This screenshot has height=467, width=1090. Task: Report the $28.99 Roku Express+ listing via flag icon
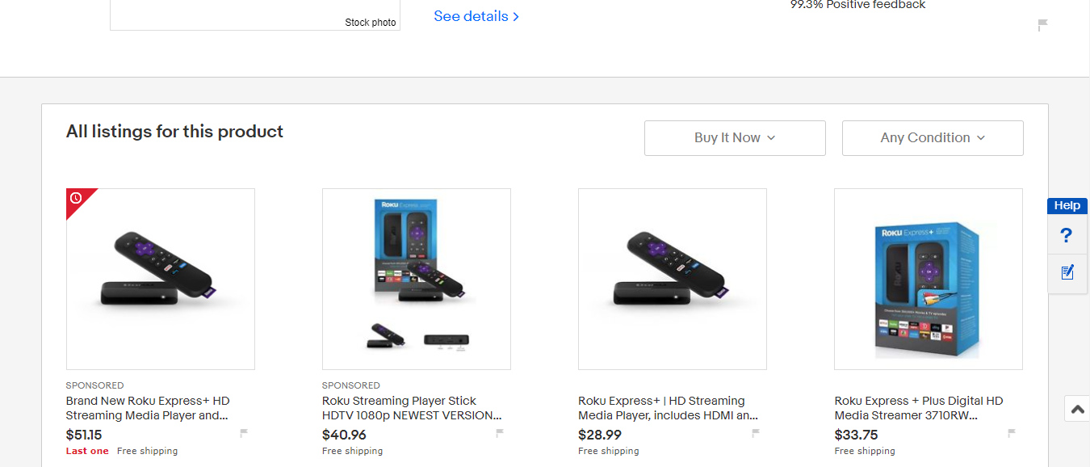click(x=756, y=432)
